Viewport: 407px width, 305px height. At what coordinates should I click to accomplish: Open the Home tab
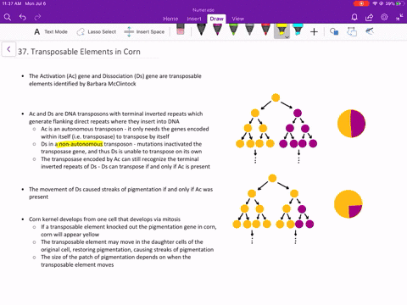tap(170, 19)
